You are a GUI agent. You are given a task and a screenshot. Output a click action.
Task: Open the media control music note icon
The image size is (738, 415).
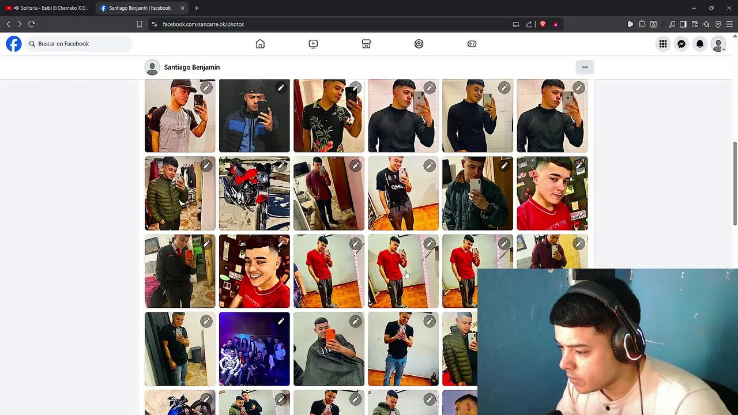tap(672, 24)
